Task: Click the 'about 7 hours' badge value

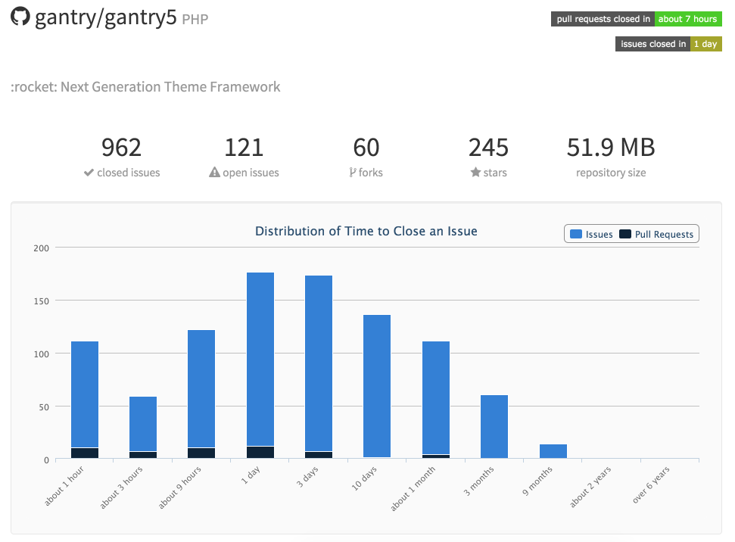Action: click(x=688, y=19)
